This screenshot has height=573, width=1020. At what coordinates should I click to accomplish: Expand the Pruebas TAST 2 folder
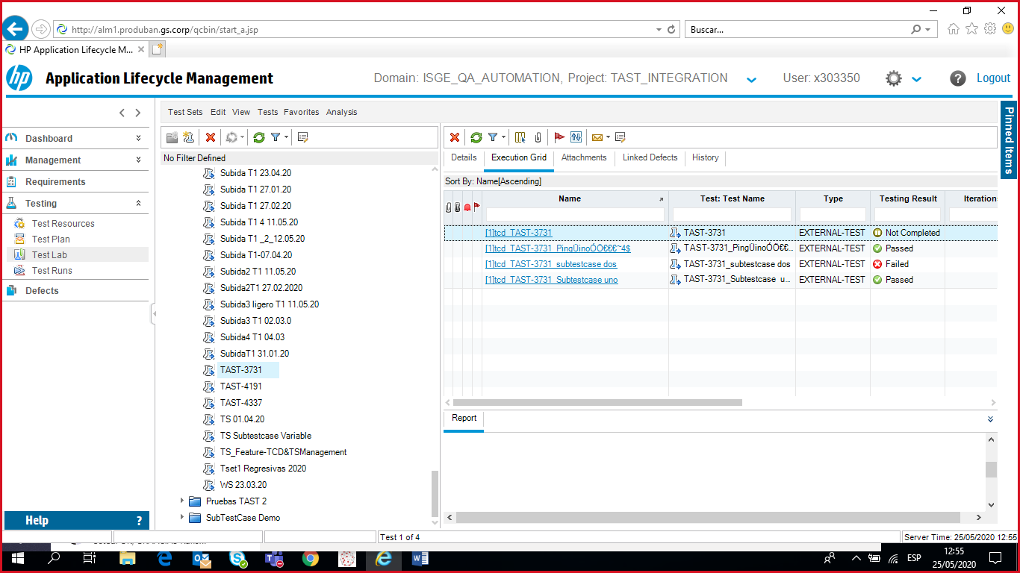point(181,501)
